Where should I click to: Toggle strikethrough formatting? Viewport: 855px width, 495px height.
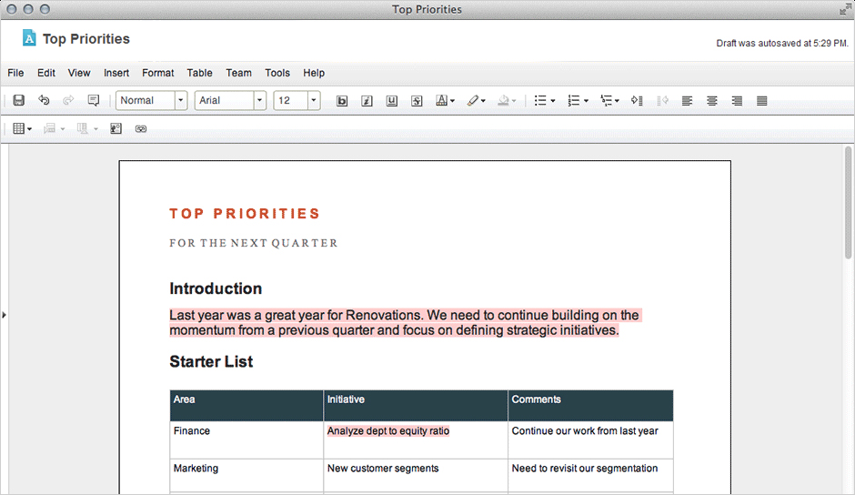tap(417, 101)
